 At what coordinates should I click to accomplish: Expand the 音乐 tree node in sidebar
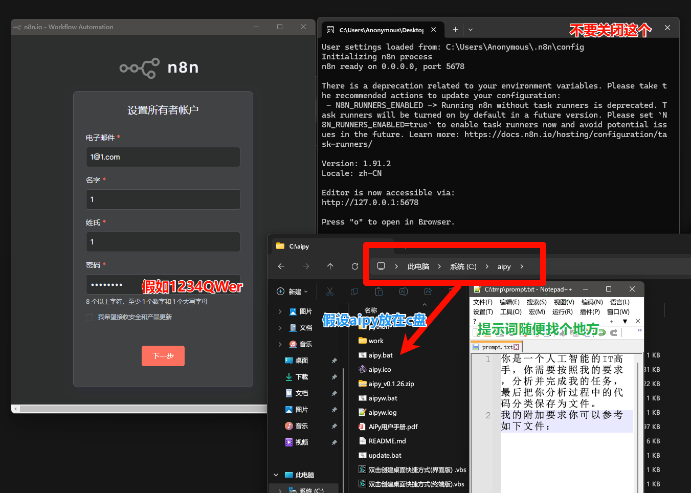[280, 344]
